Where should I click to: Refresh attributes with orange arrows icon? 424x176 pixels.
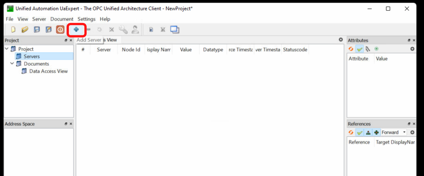351,49
